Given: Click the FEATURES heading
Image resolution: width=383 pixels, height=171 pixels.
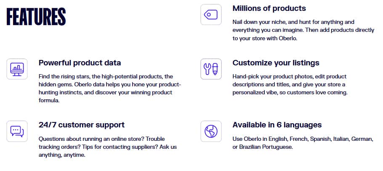Looking at the screenshot, I should click(36, 17).
